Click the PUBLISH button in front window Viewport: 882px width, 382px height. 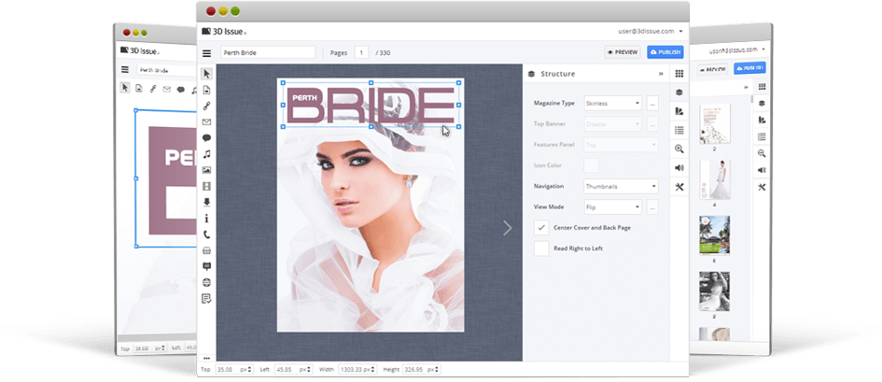(665, 52)
